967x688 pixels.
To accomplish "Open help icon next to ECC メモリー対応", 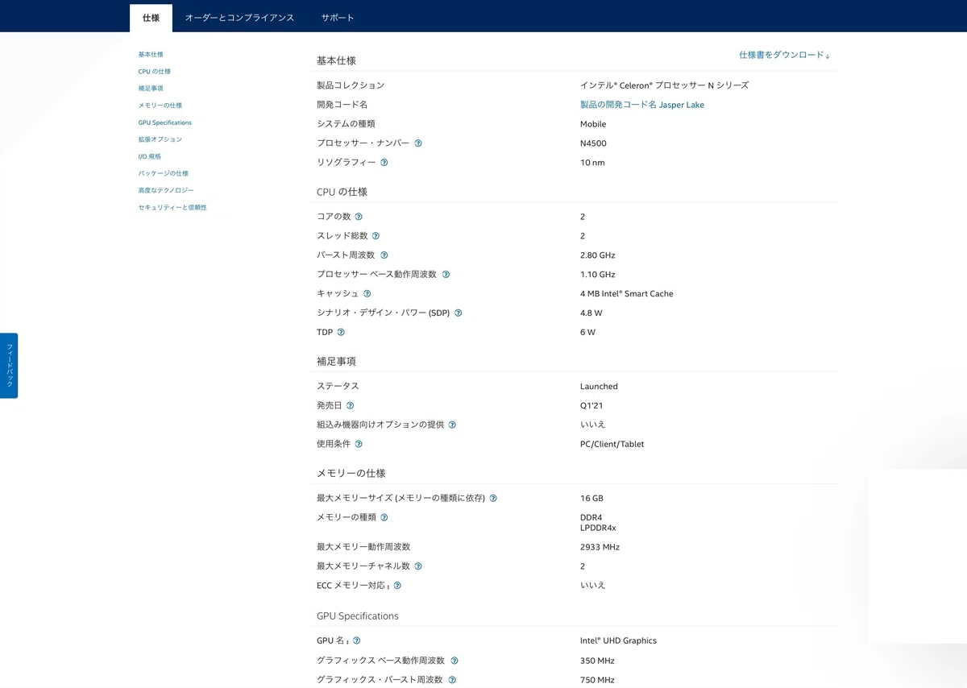I will (x=397, y=586).
